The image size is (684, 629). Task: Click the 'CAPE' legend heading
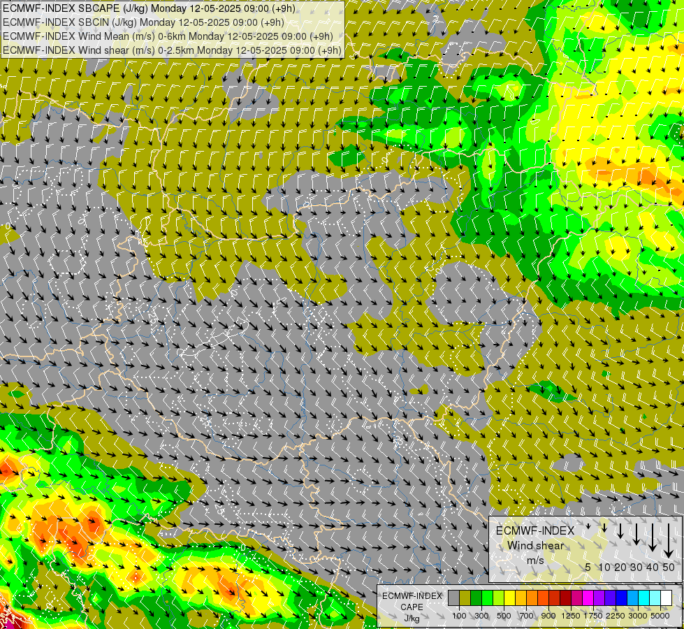tap(412, 607)
